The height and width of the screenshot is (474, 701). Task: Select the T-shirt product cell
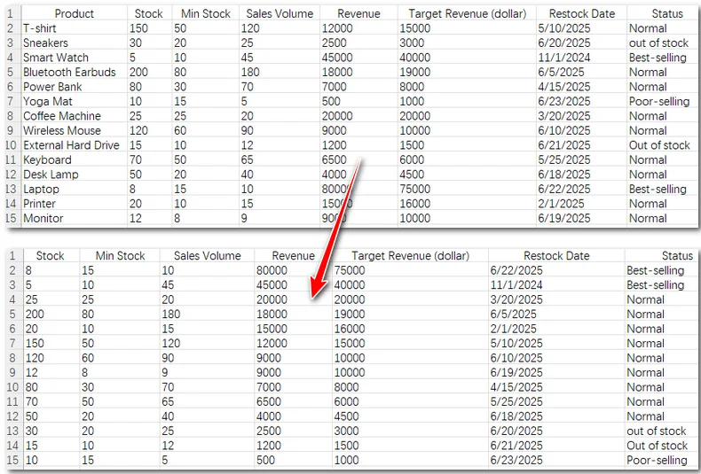pyautogui.click(x=75, y=28)
